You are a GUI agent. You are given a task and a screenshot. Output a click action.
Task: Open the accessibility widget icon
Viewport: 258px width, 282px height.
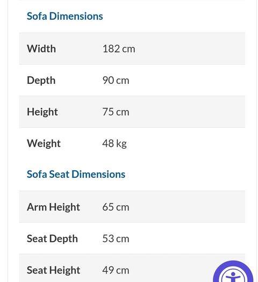coord(233,272)
